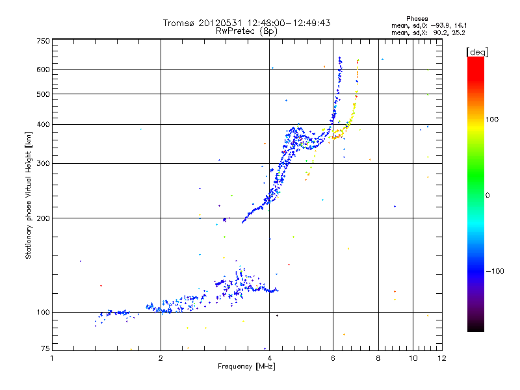Screen dimensions: 520x390
Task: Click the '300' height axis label
Action: [43, 164]
